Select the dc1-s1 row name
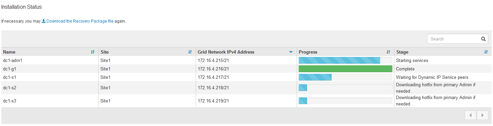This screenshot has height=126, width=493. (9, 77)
